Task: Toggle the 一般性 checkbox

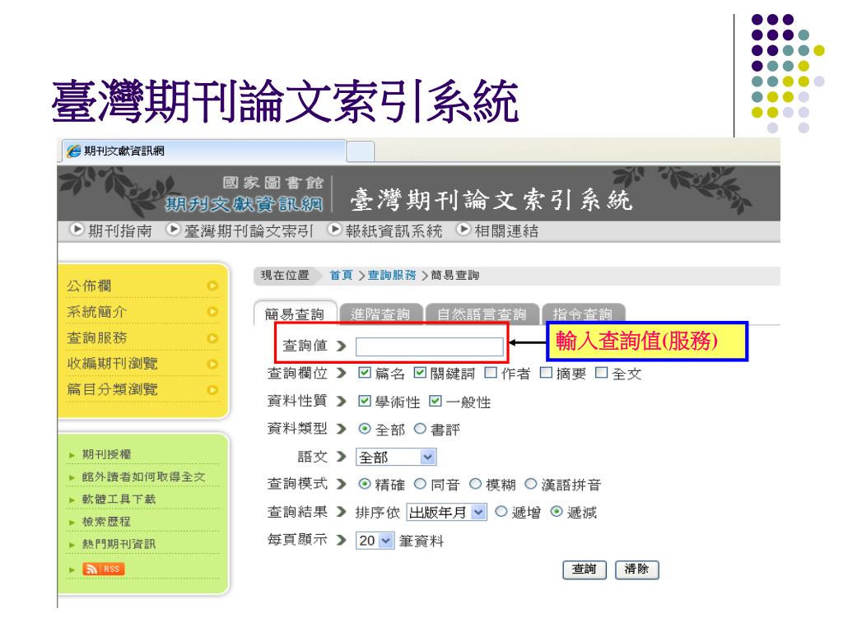Action: [x=435, y=401]
